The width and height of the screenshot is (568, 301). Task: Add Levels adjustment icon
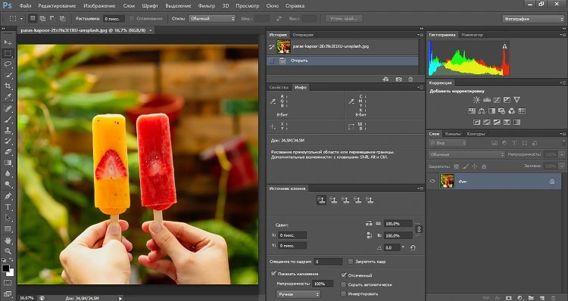486,100
